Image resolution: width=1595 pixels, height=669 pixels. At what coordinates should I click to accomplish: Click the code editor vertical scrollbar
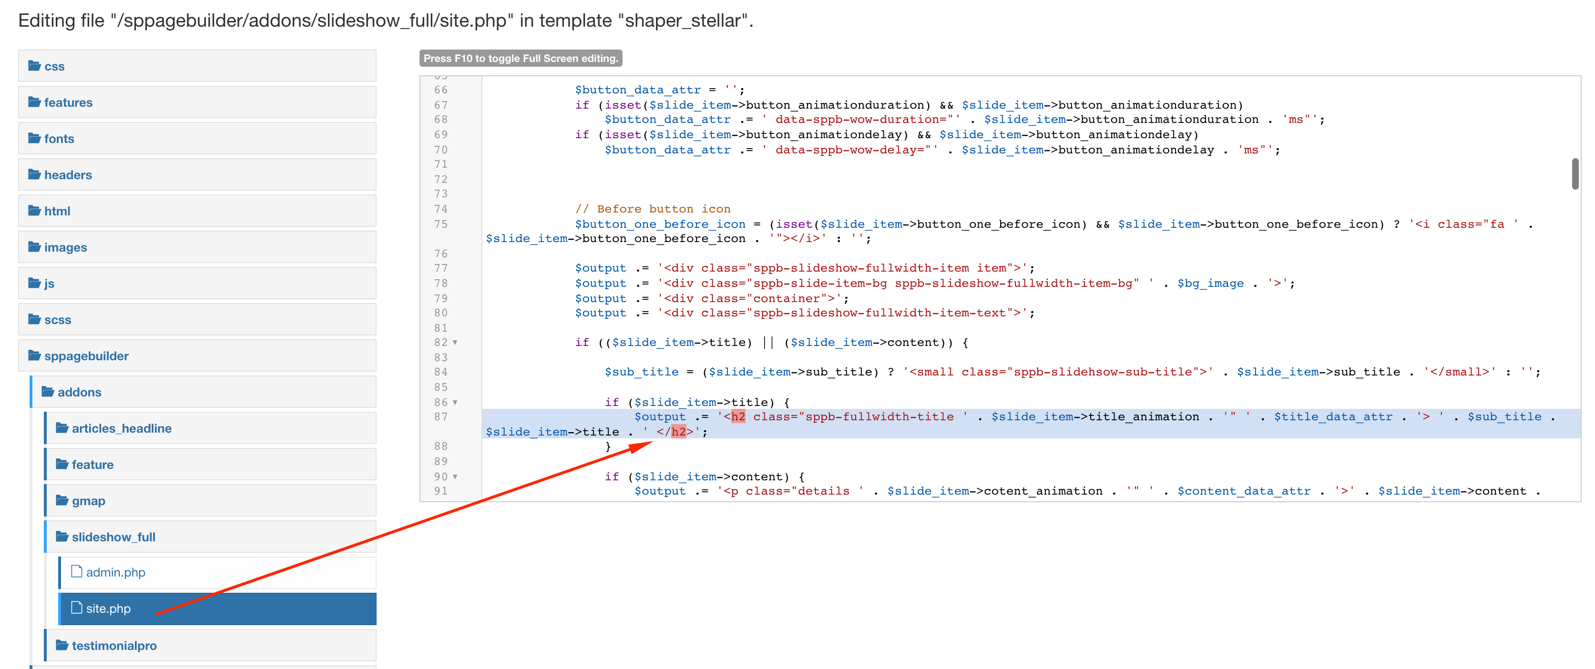click(x=1575, y=174)
